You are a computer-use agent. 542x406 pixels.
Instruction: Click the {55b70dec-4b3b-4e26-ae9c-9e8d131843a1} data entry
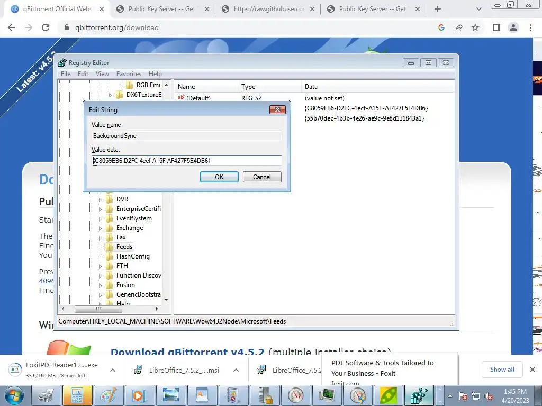pos(364,118)
